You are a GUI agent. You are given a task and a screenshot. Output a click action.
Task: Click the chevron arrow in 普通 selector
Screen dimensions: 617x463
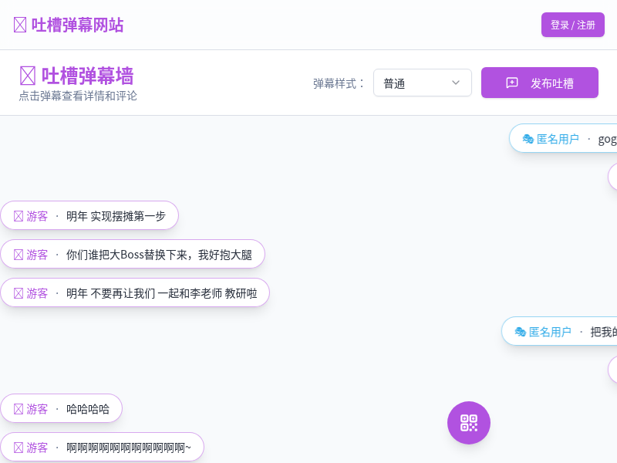coord(456,83)
